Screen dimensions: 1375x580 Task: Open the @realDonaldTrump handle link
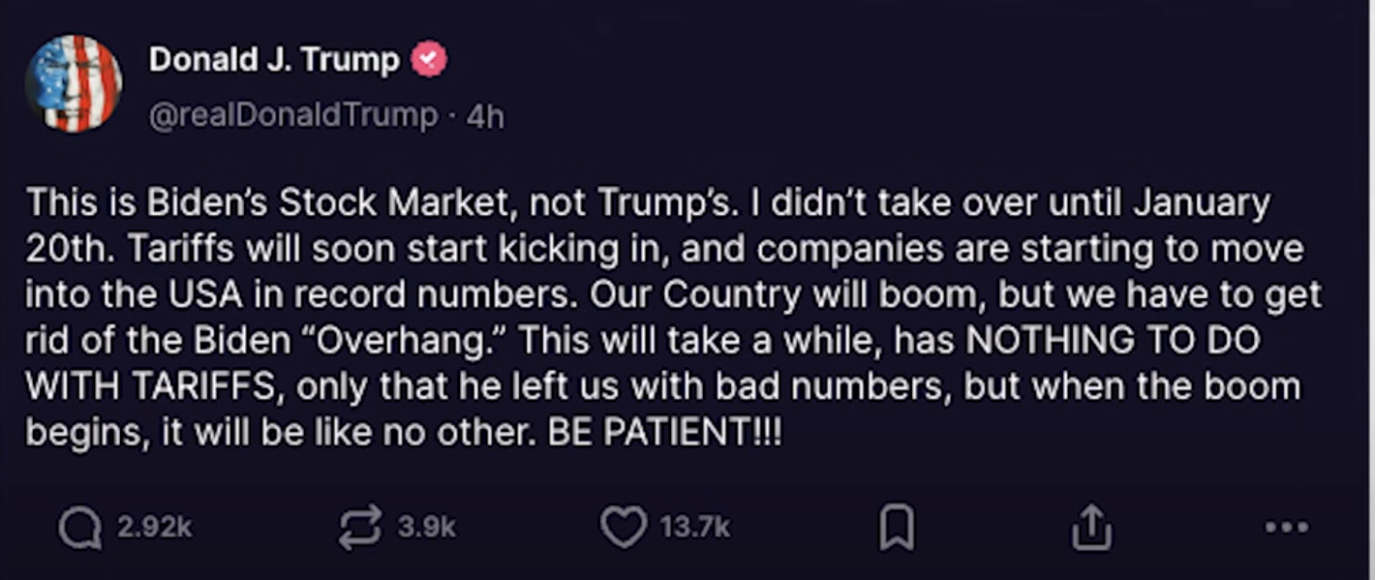(x=292, y=116)
